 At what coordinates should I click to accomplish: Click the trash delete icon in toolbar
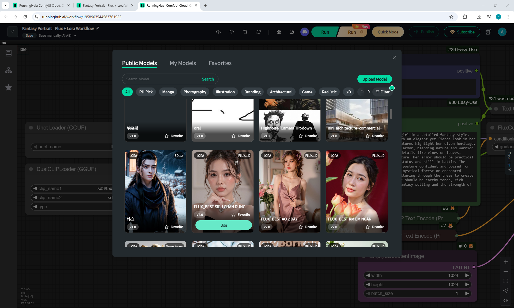pyautogui.click(x=245, y=32)
